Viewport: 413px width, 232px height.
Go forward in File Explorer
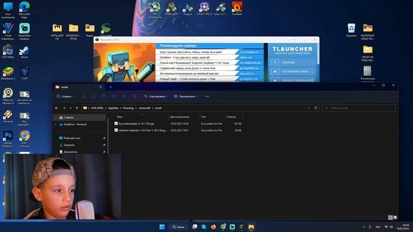point(64,108)
